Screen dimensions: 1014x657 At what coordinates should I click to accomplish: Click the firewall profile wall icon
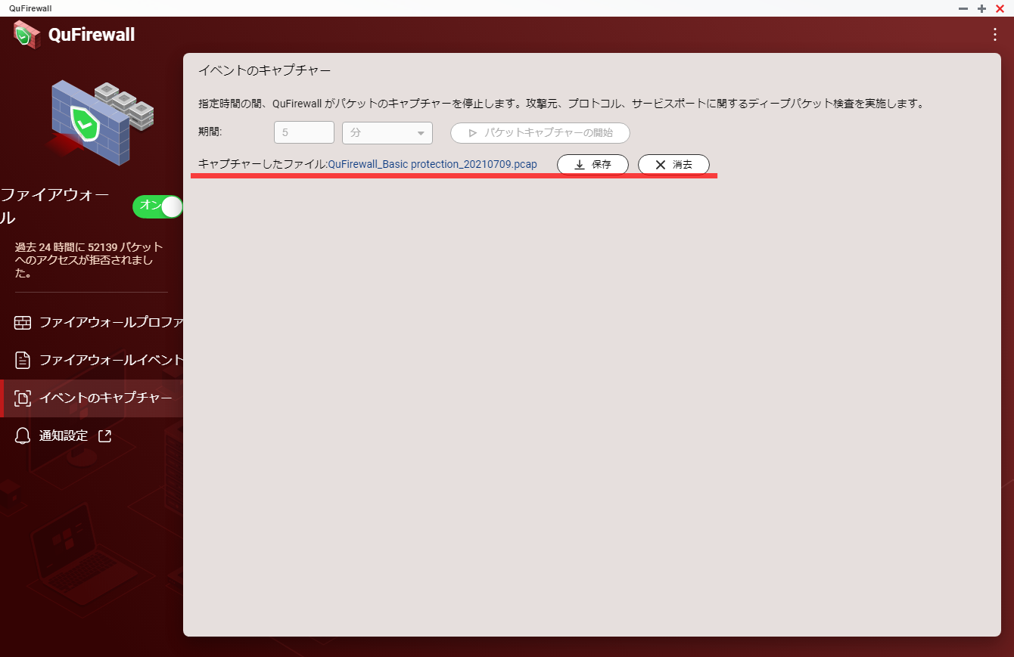[23, 323]
